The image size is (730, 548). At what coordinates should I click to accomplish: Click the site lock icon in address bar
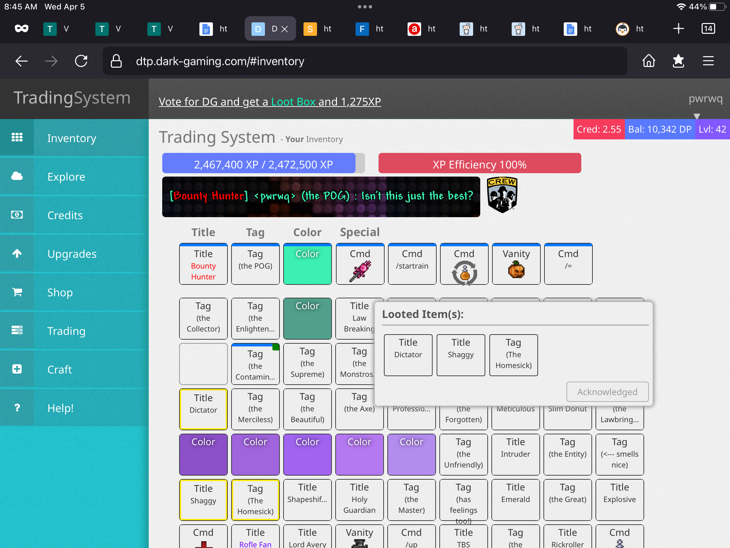tap(116, 61)
